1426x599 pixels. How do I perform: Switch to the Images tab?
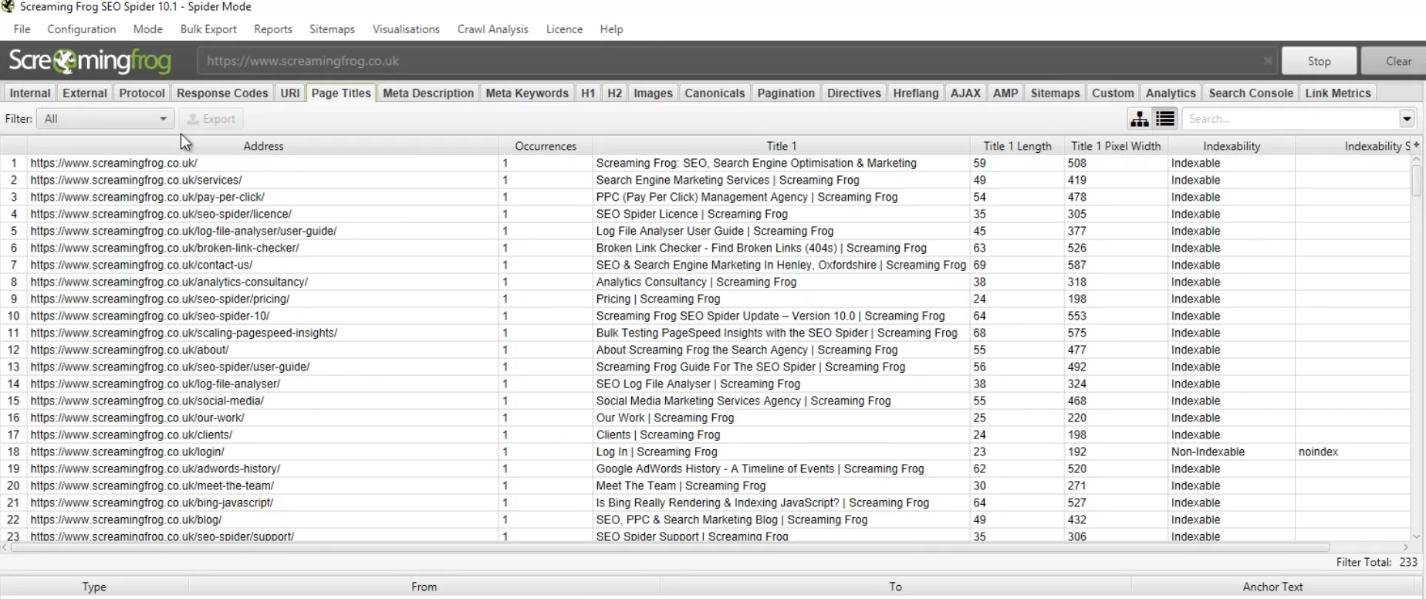pyautogui.click(x=653, y=93)
